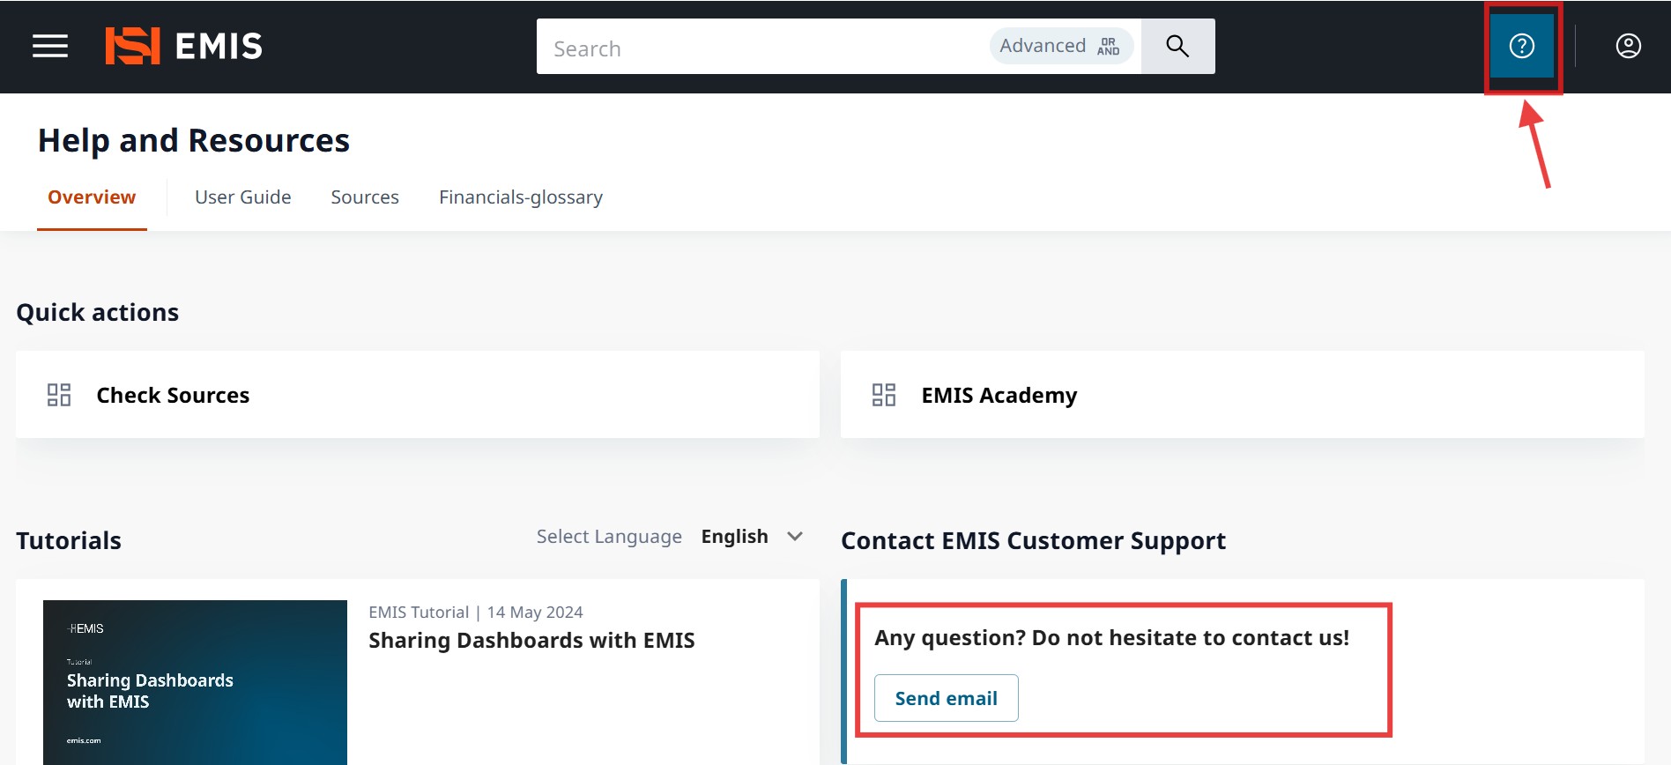
Task: Open the Financials-glossary tab
Action: [521, 197]
